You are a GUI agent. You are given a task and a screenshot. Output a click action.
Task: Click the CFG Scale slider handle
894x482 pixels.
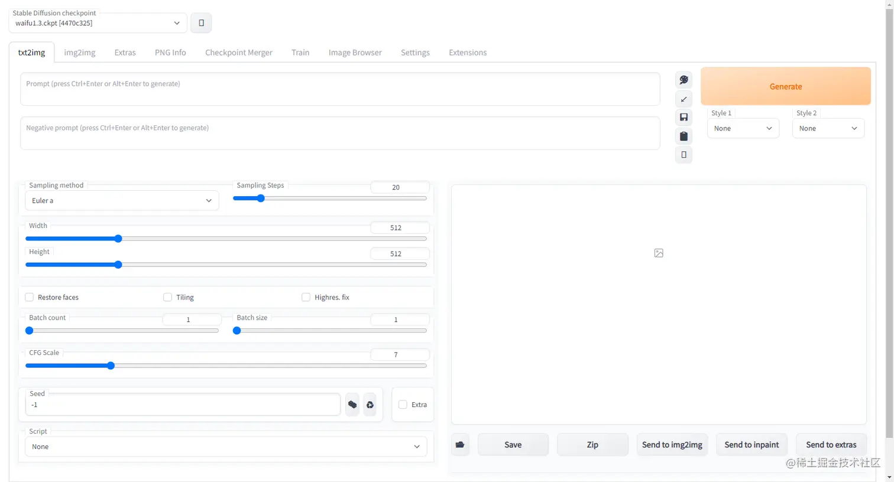point(111,366)
